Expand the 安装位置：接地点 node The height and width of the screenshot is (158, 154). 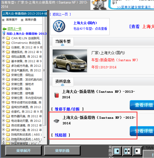[3, 84]
